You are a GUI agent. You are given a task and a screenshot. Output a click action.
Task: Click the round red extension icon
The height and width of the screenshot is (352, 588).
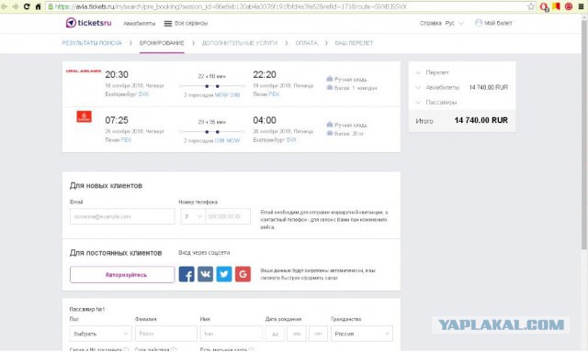pyautogui.click(x=569, y=6)
